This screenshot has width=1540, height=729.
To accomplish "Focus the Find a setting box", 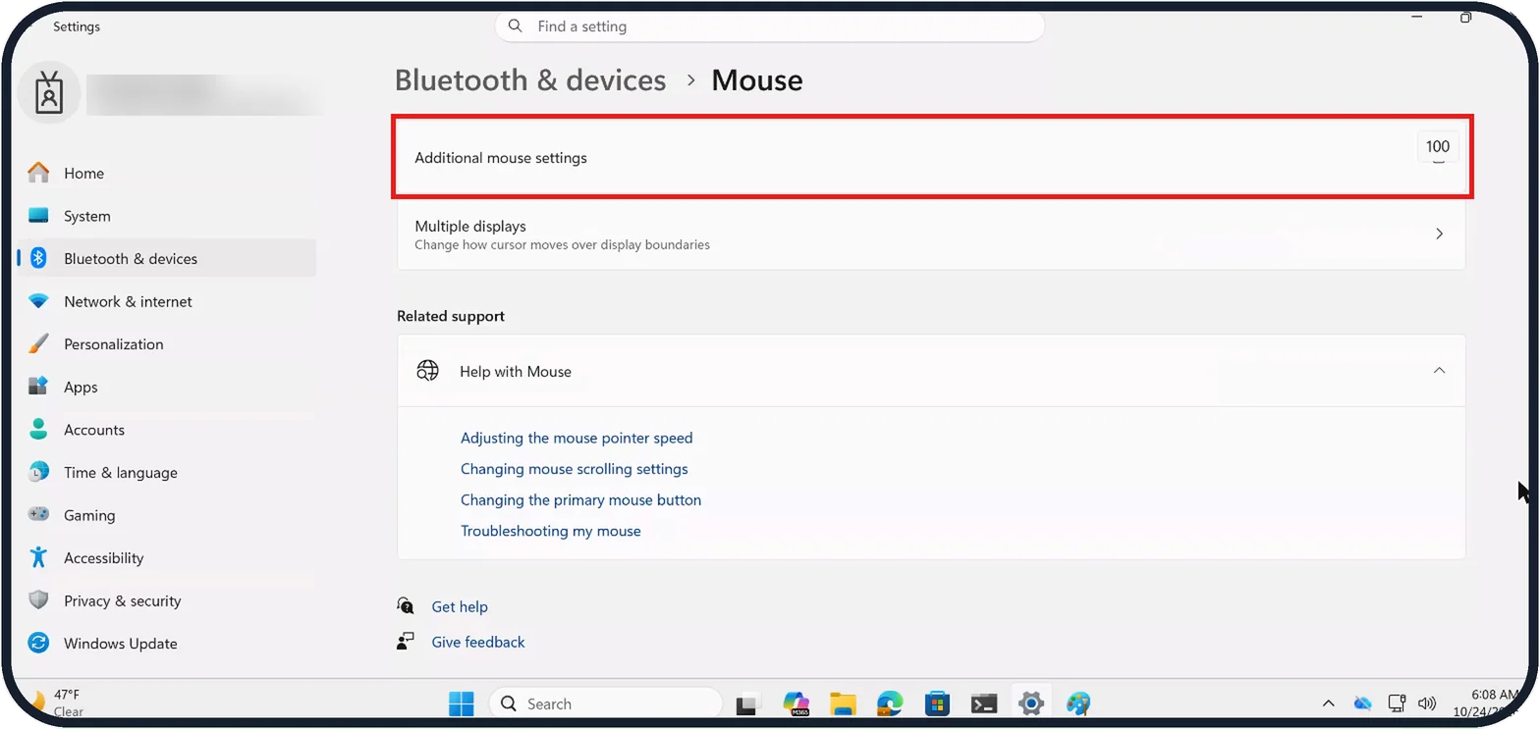I will (769, 26).
